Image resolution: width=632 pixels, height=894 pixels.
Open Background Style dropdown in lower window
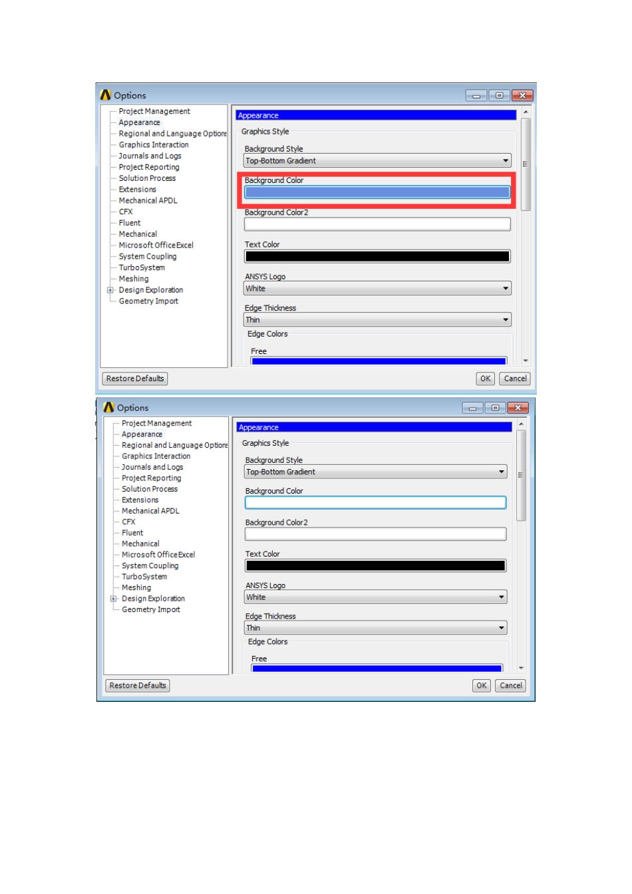(376, 472)
